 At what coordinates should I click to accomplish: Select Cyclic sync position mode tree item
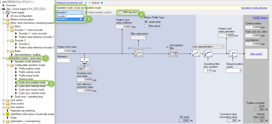click(x=32, y=83)
